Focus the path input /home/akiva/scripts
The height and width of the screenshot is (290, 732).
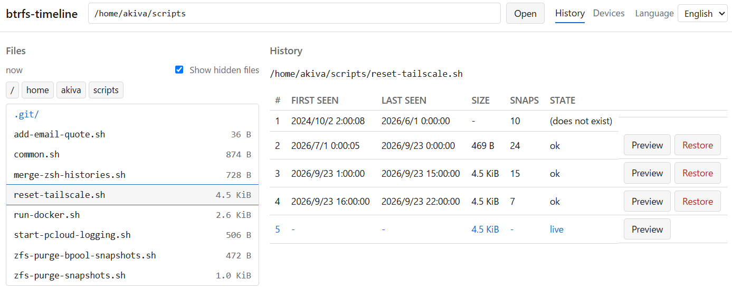coord(294,14)
